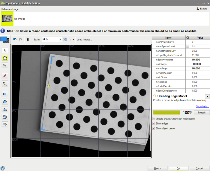Image resolution: width=210 pixels, height=171 pixels.
Task: Click the blue foreground color swatch
Action: click(x=4, y=39)
